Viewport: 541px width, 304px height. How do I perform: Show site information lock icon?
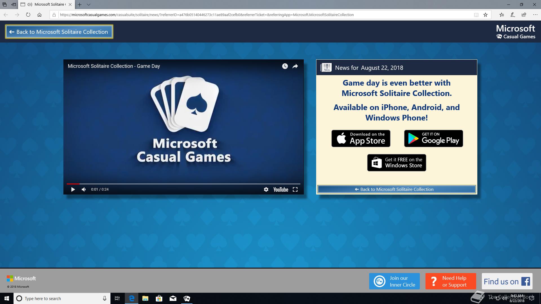54,15
